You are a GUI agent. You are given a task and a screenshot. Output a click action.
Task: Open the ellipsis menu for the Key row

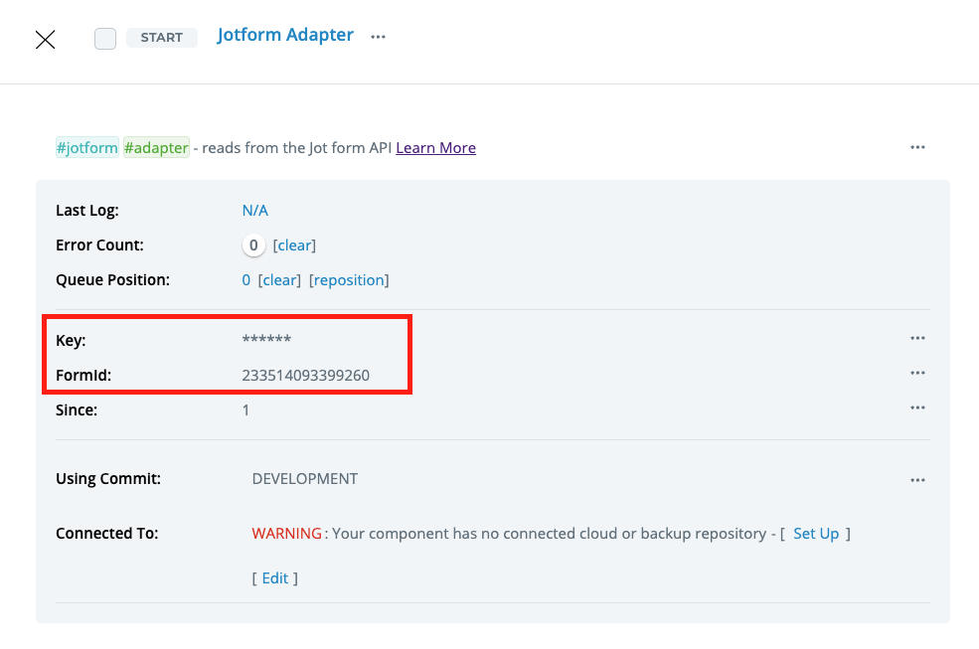pos(917,339)
